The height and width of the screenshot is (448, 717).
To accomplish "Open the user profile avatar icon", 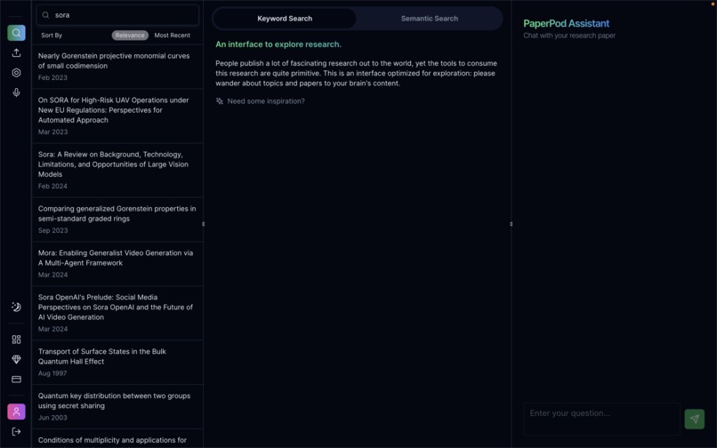I will [x=17, y=412].
